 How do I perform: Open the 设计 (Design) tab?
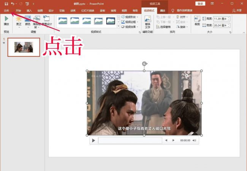coord(51,11)
